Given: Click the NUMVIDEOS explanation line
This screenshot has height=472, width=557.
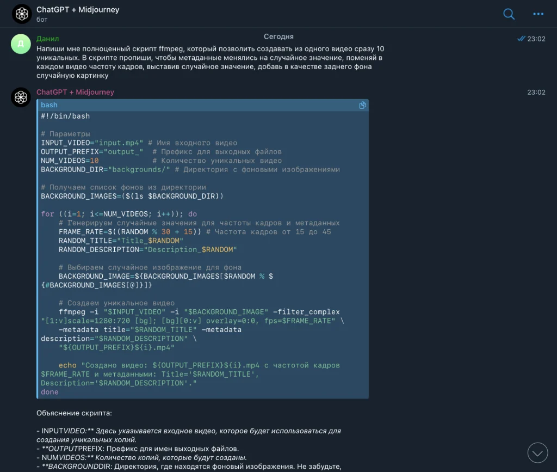Looking at the screenshot, I should tap(141, 457).
